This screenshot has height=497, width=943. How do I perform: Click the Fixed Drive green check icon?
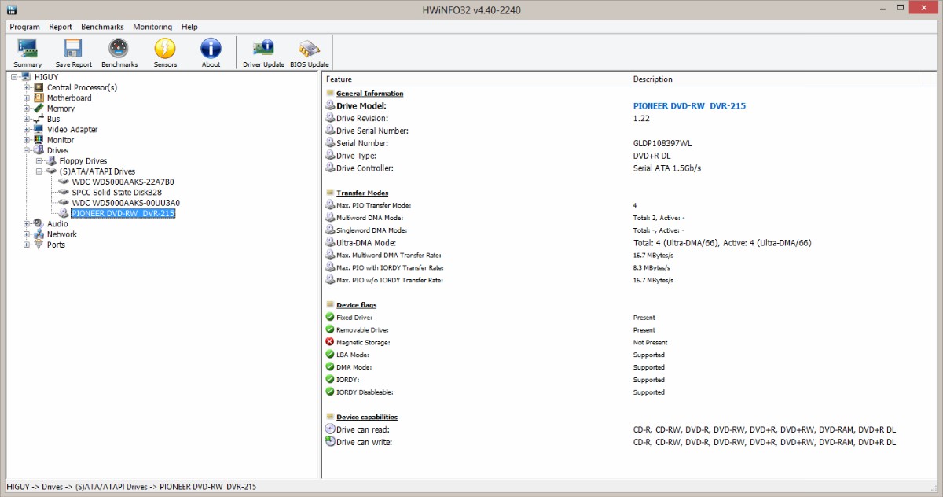(x=330, y=317)
